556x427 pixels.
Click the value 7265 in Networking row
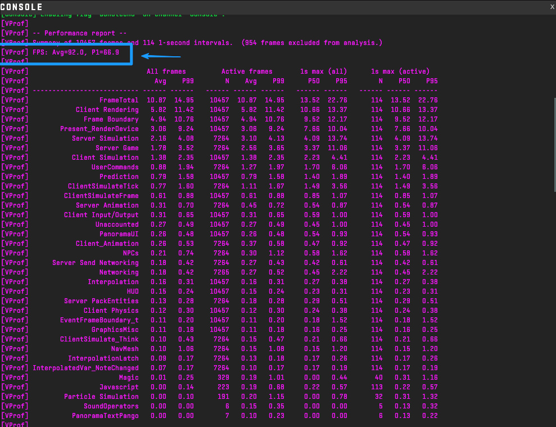[222, 273]
